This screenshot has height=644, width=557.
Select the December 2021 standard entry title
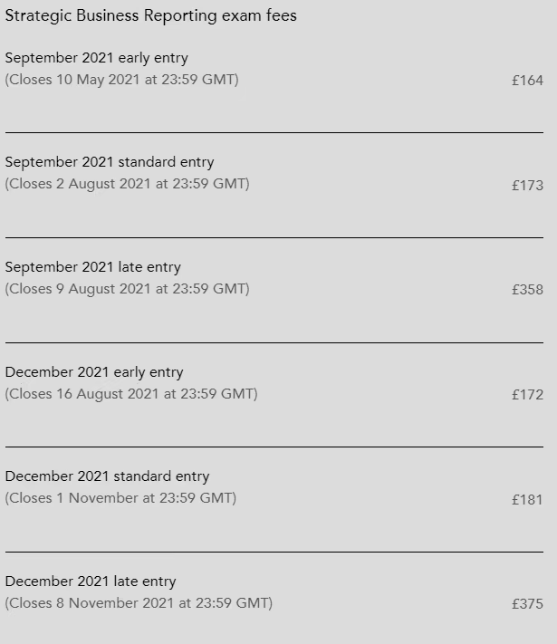coord(107,476)
